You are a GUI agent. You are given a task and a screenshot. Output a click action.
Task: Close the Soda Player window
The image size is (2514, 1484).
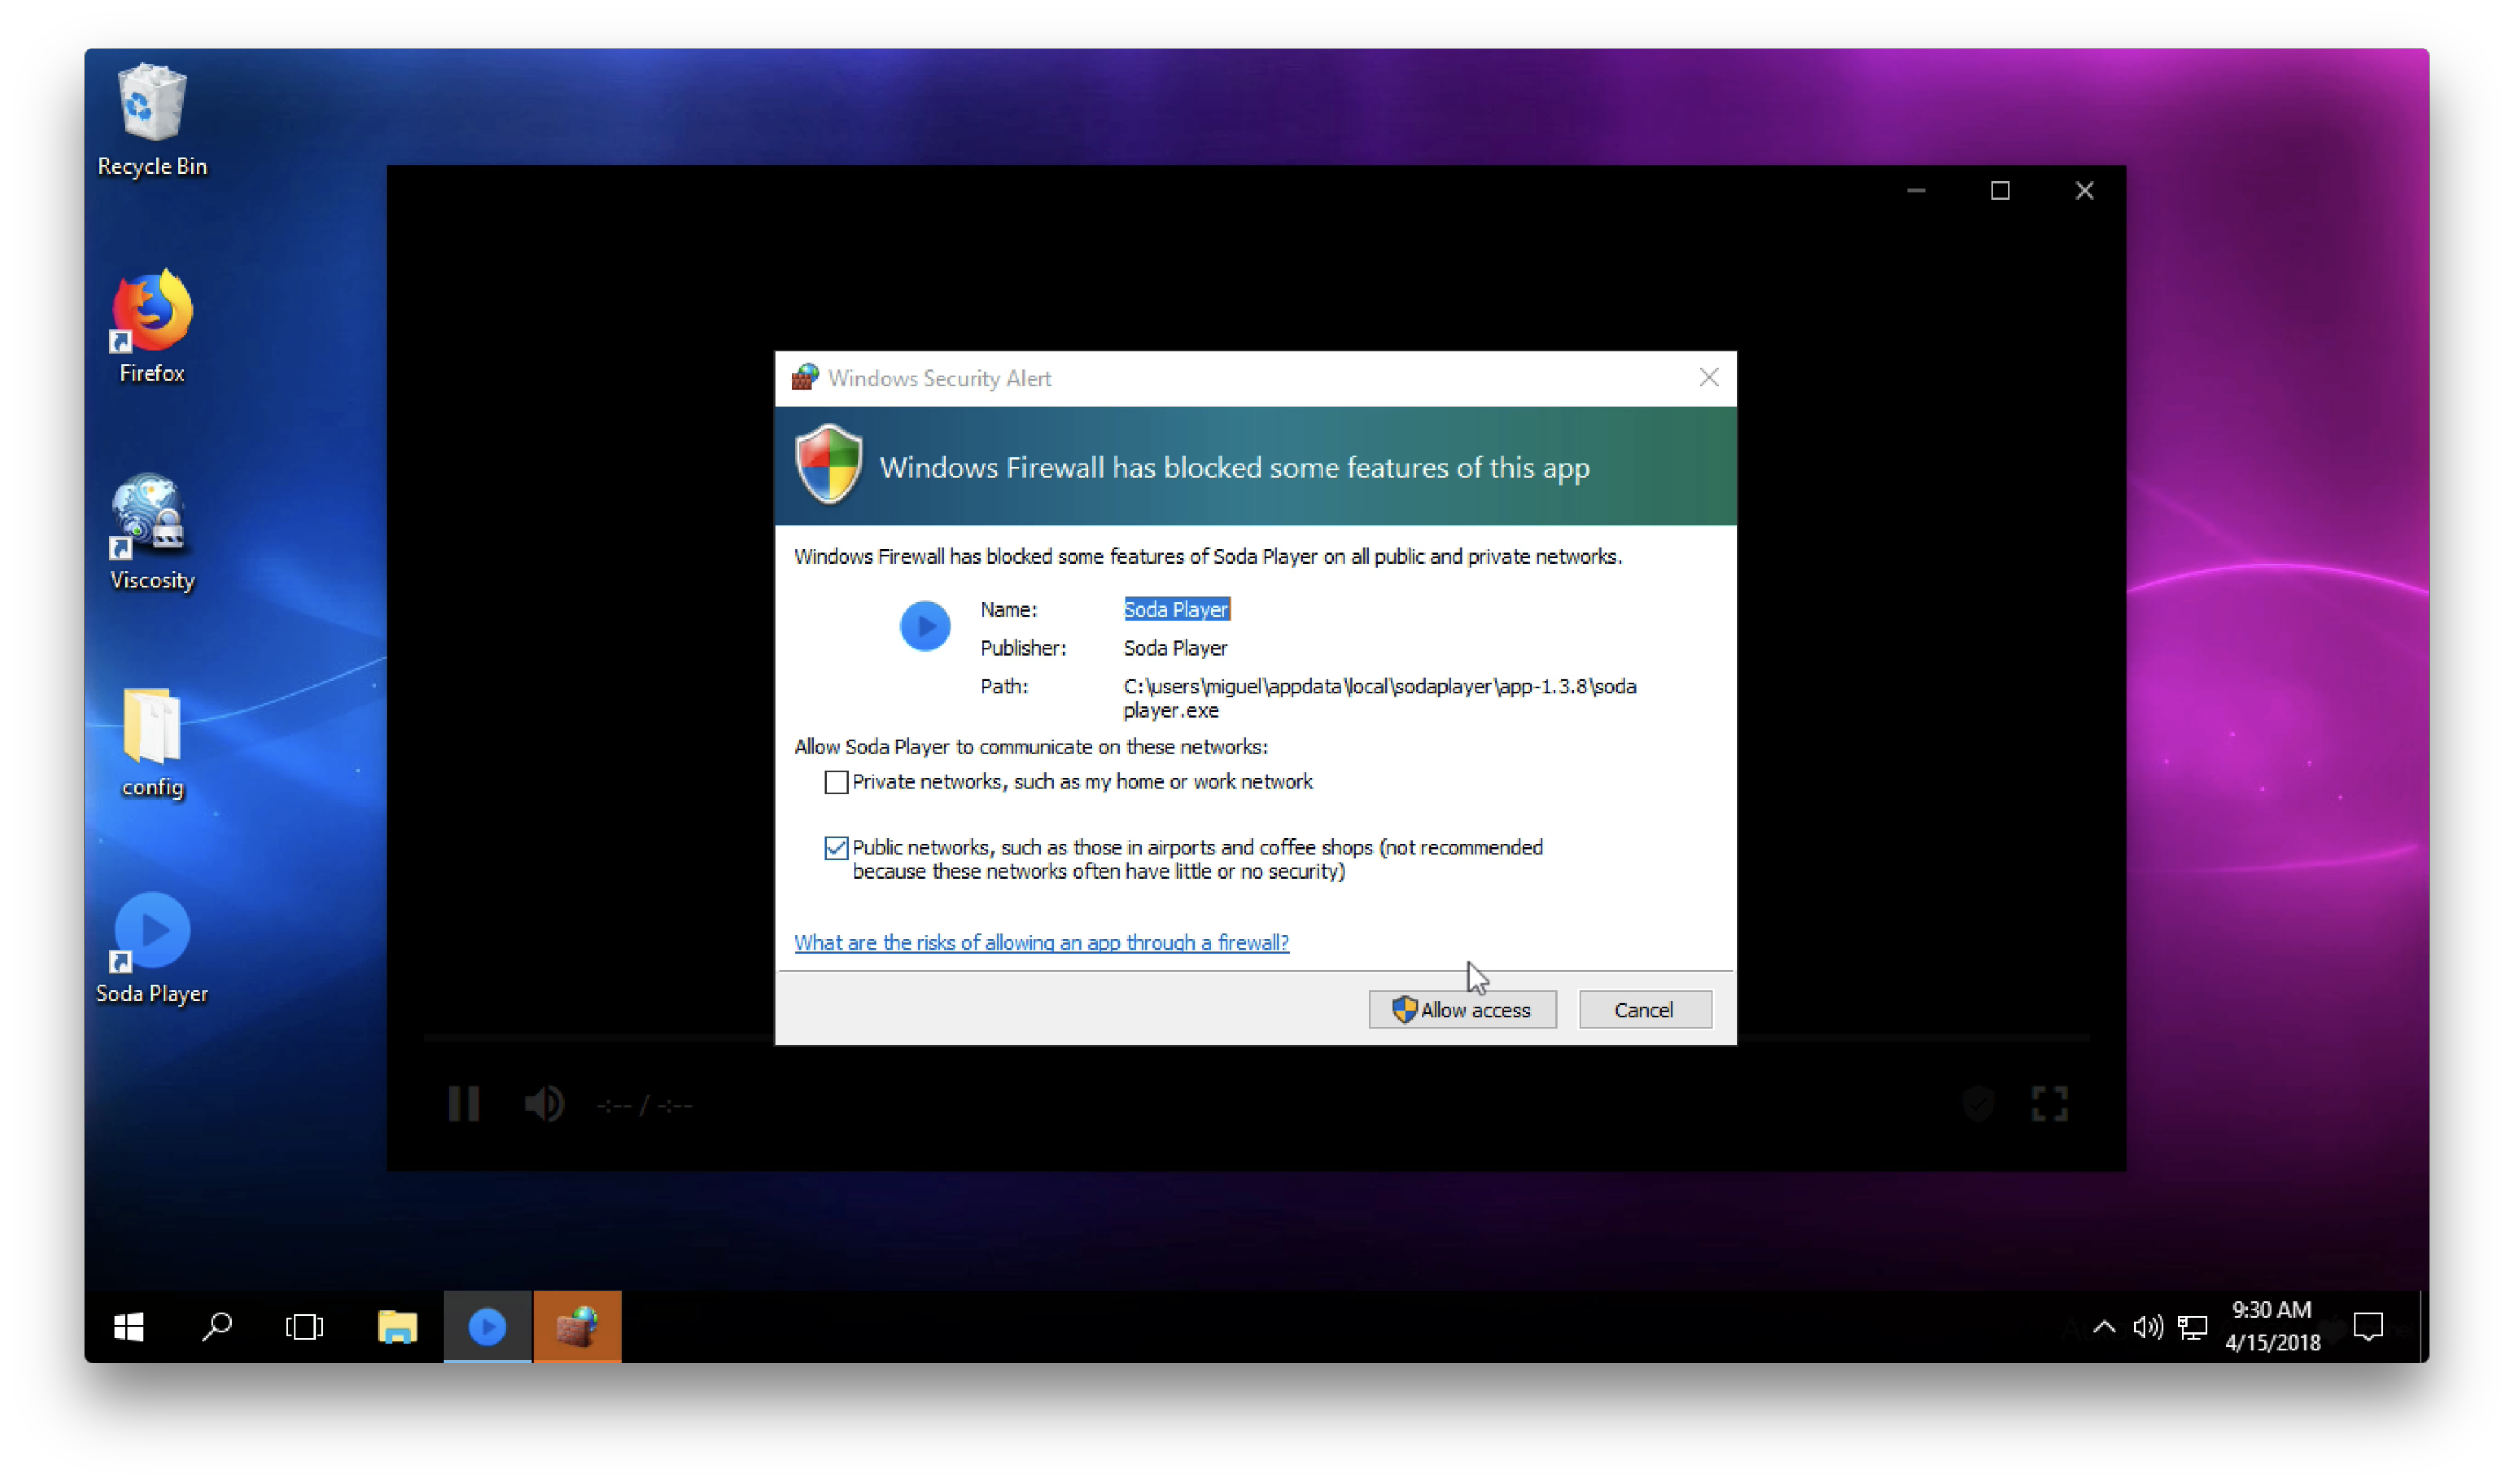pyautogui.click(x=2084, y=190)
